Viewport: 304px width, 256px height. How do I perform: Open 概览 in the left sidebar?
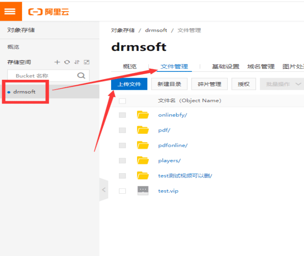[x=13, y=47]
